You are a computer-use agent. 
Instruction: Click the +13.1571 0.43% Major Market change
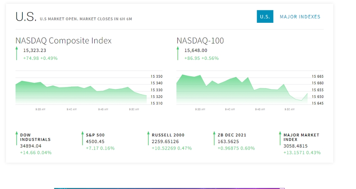[302, 153]
